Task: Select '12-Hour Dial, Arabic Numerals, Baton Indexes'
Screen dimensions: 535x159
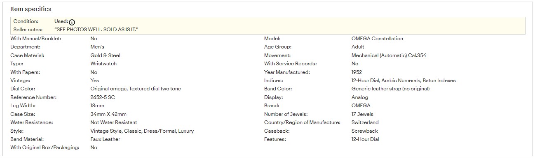Action: [404, 81]
